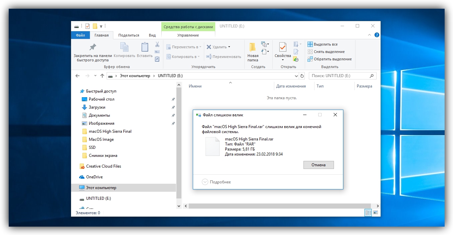Open the Удалить dropdown arrow
This screenshot has width=453, height=235.
[x=229, y=47]
